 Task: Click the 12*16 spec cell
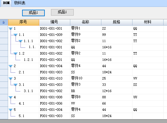(x=117, y=91)
